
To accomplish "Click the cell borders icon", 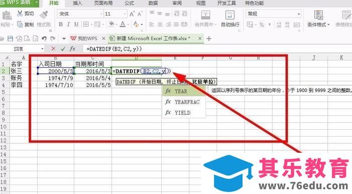I will 86,24.
